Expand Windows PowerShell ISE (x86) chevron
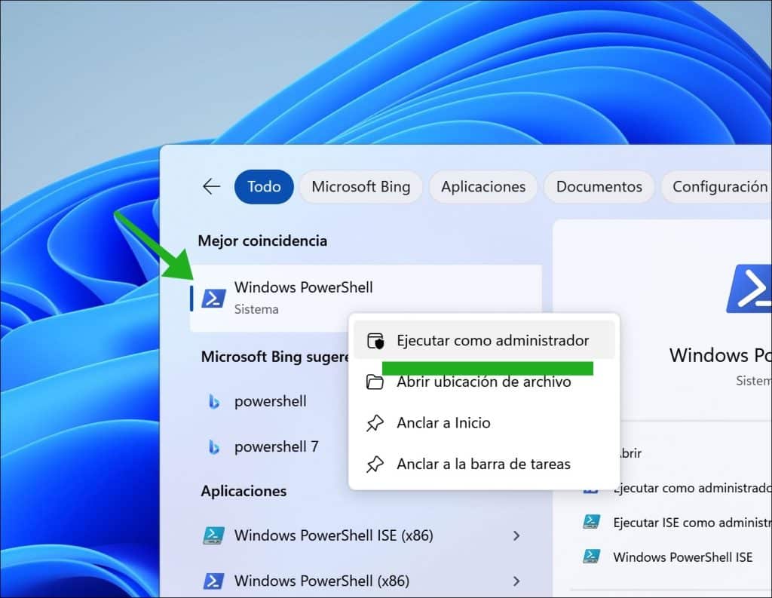This screenshot has width=772, height=598. [x=516, y=535]
